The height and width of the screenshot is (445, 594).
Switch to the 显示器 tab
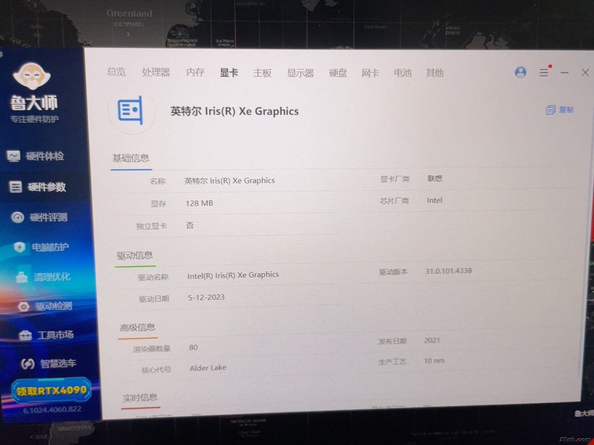click(x=300, y=73)
